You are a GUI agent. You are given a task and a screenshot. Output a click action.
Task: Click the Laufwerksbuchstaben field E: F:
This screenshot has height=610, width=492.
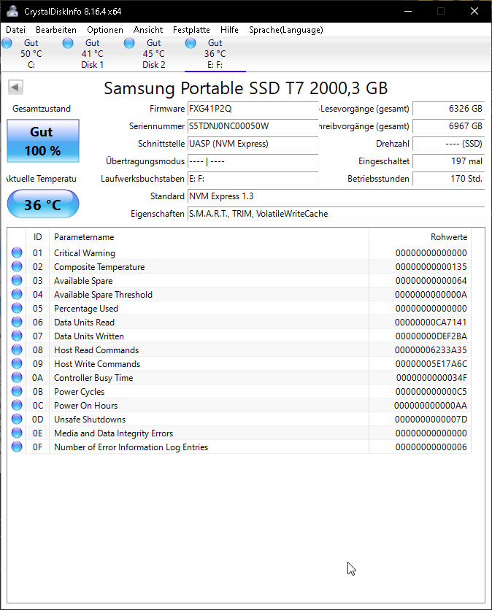253,179
